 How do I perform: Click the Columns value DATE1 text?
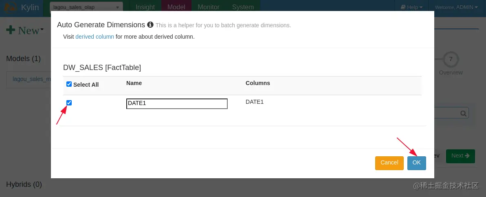pos(255,102)
